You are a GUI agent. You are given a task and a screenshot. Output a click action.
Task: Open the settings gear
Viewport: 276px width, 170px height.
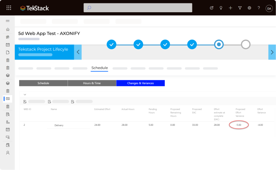[x=249, y=8]
